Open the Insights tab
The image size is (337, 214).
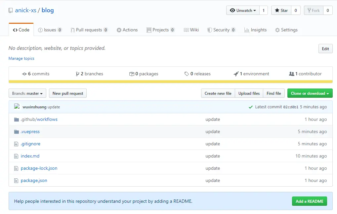pyautogui.click(x=255, y=30)
